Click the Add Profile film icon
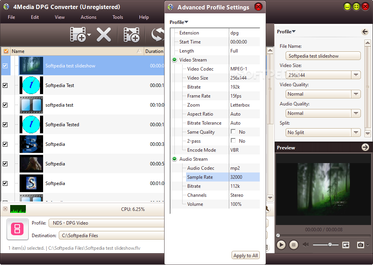 tap(131, 35)
